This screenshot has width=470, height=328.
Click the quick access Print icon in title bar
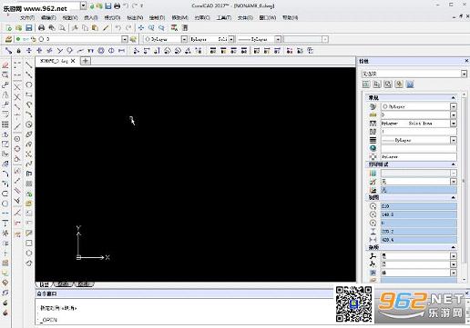click(117, 5)
